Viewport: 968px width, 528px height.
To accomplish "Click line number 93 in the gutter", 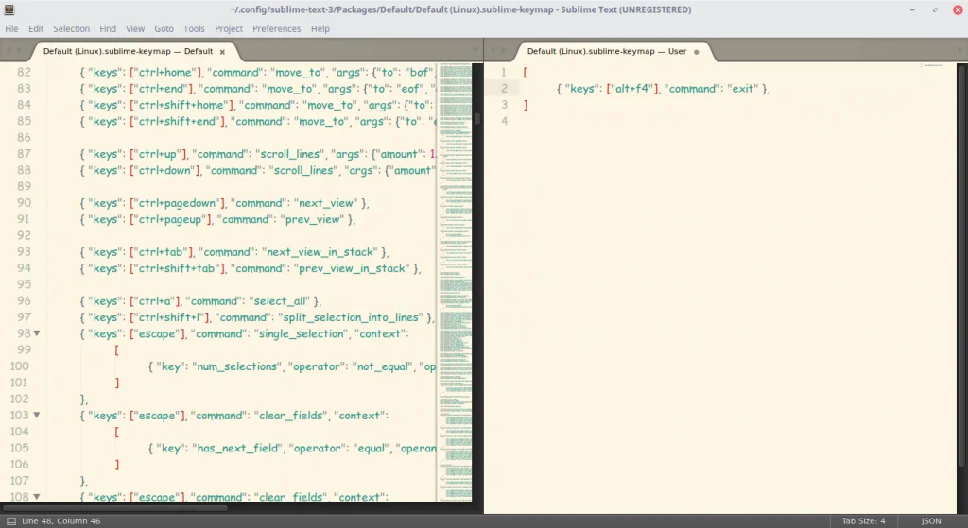I will [20, 252].
